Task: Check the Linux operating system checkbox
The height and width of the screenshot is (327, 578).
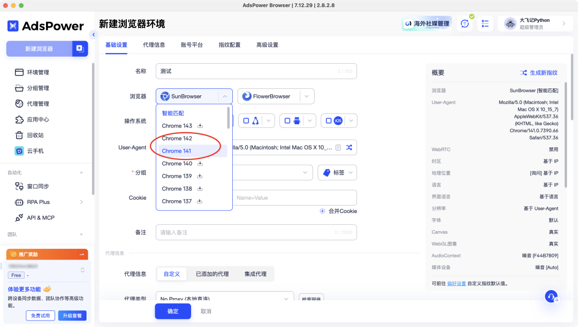Action: coord(246,120)
